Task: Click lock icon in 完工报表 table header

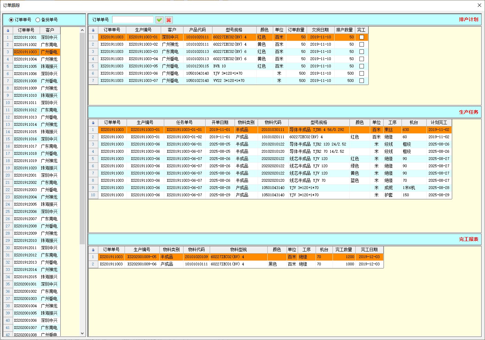Action: click(93, 250)
